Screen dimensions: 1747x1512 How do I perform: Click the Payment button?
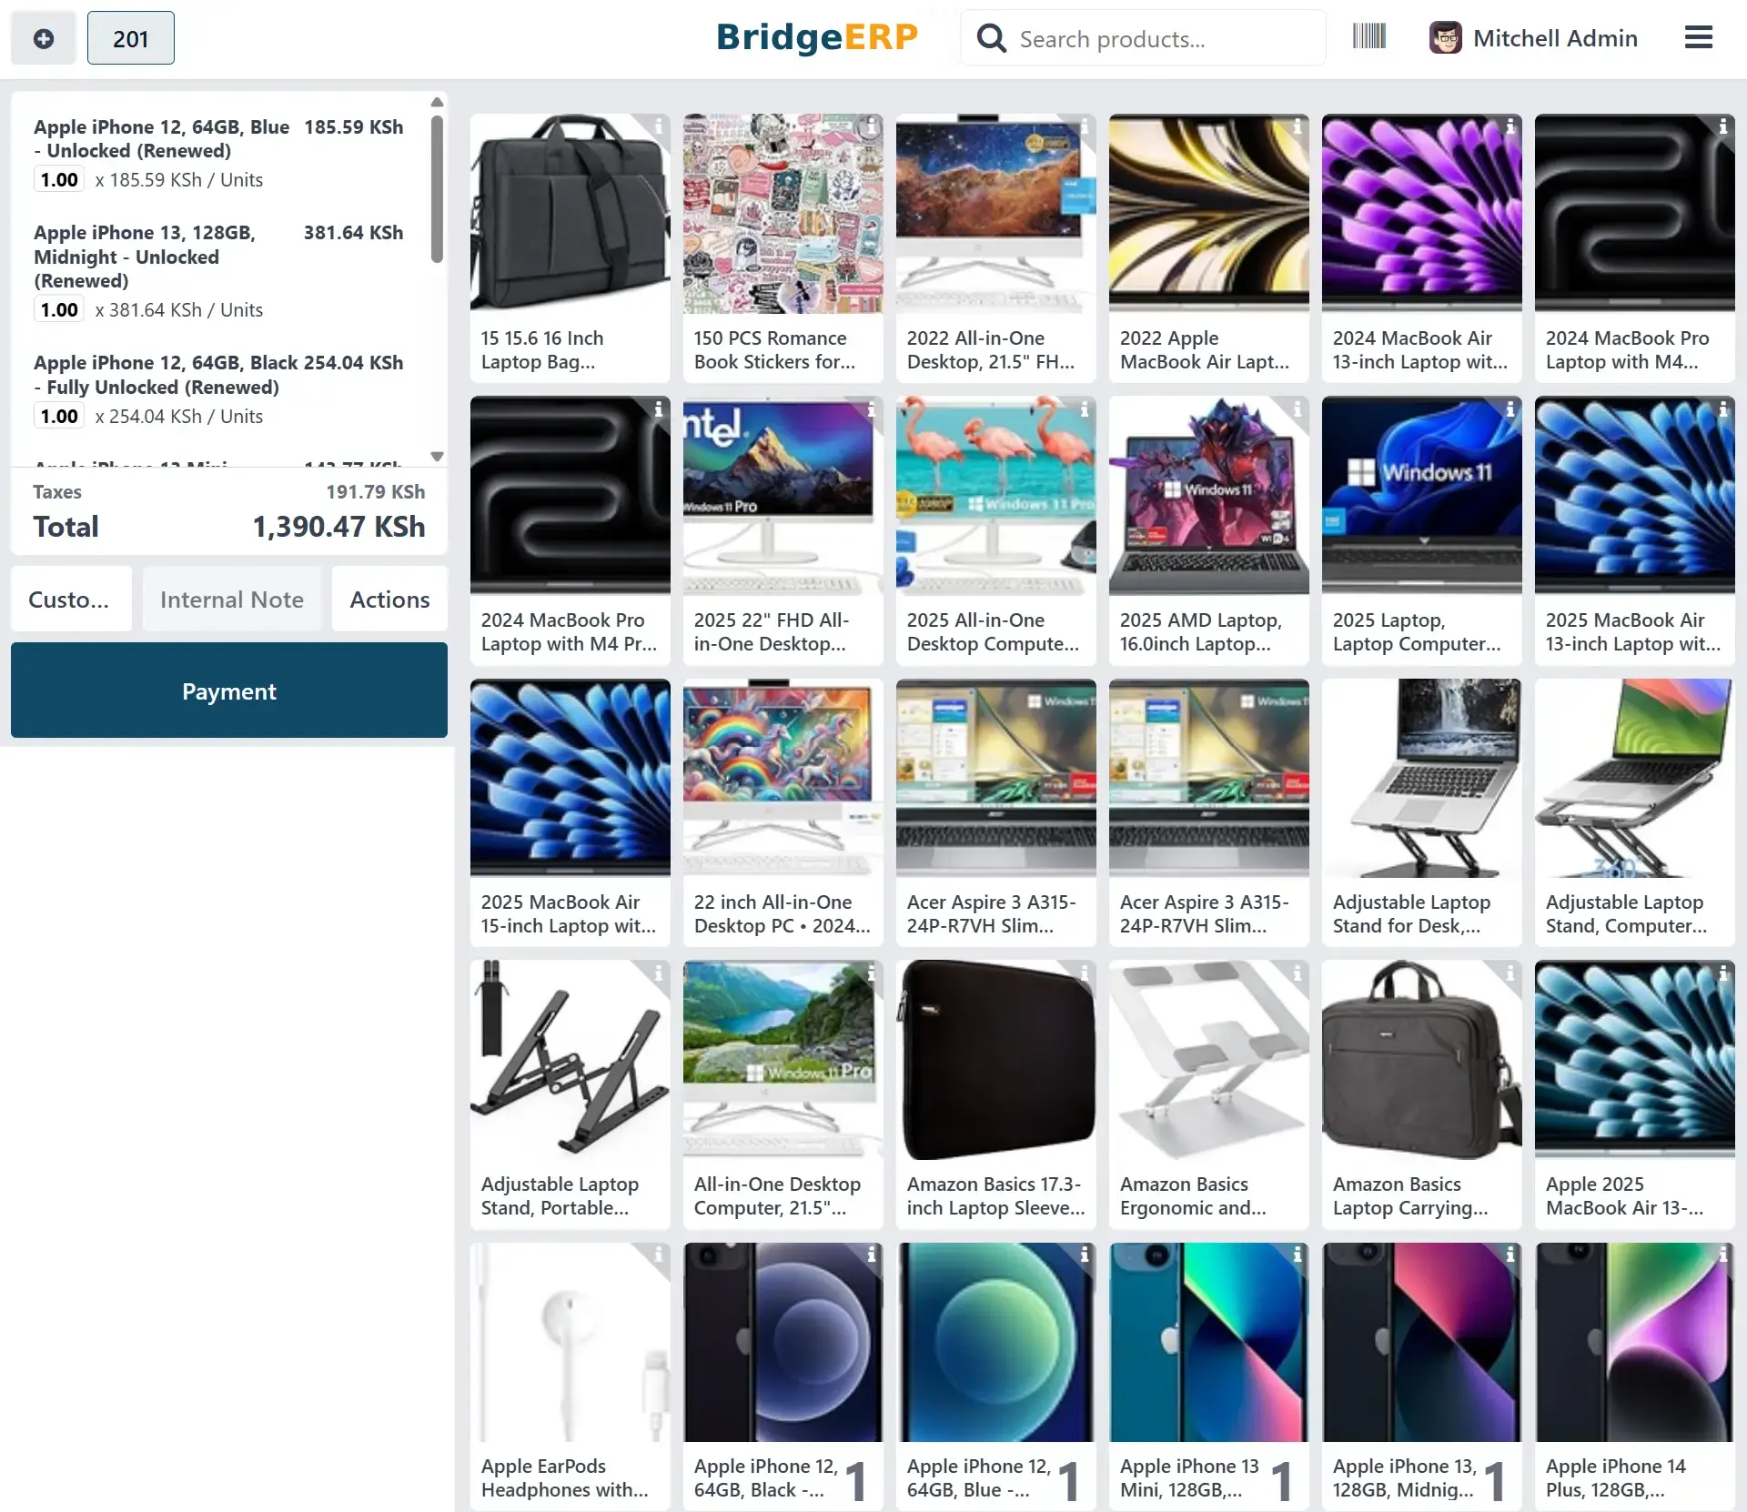click(229, 690)
